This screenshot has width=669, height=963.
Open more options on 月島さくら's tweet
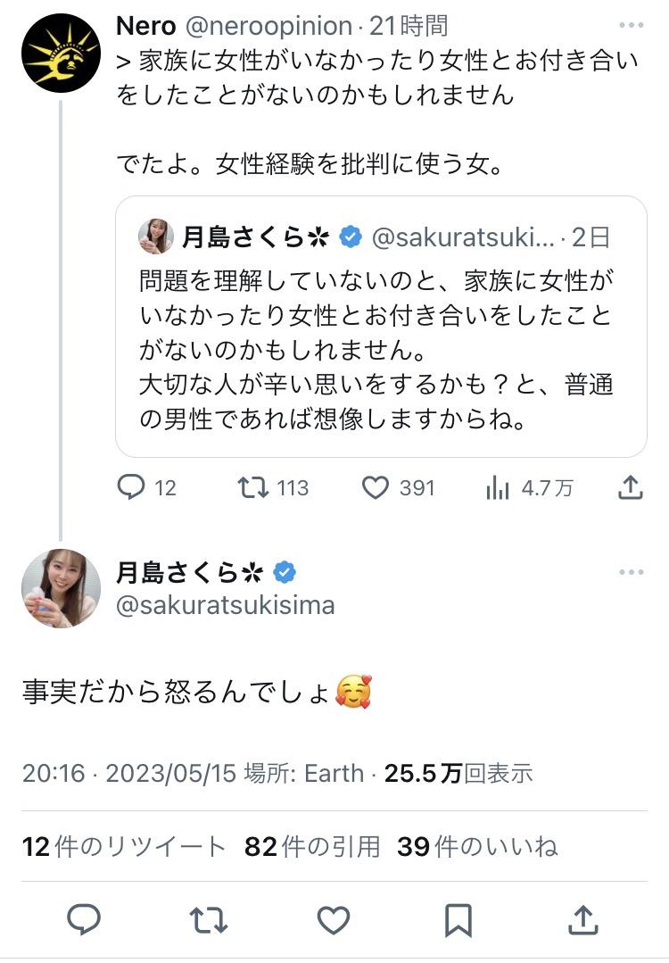[x=630, y=572]
